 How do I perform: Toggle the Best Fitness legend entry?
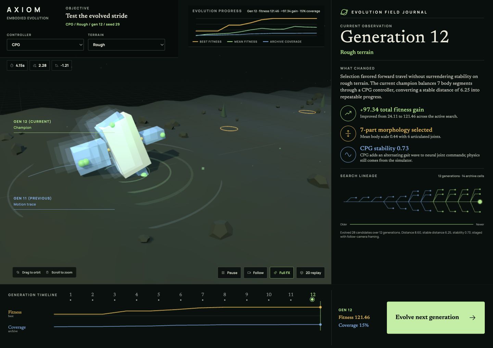[x=207, y=42]
